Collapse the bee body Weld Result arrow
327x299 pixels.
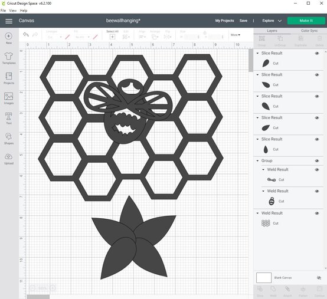click(x=263, y=191)
